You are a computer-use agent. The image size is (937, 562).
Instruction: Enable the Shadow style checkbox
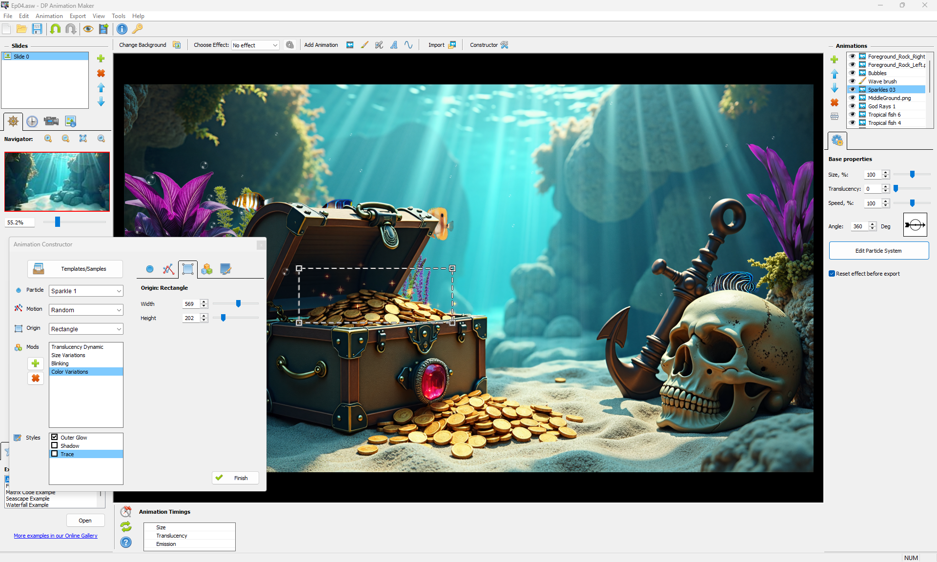pos(55,446)
